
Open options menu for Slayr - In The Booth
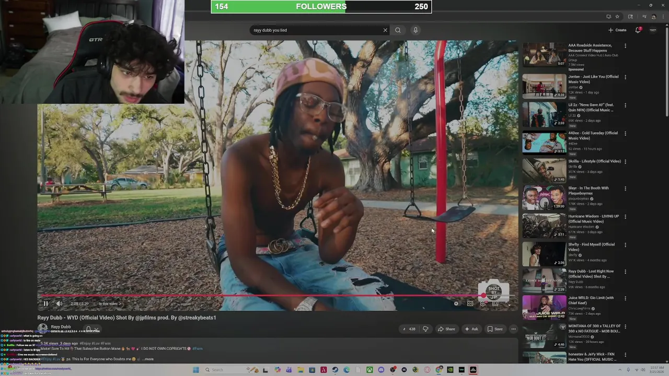click(625, 189)
